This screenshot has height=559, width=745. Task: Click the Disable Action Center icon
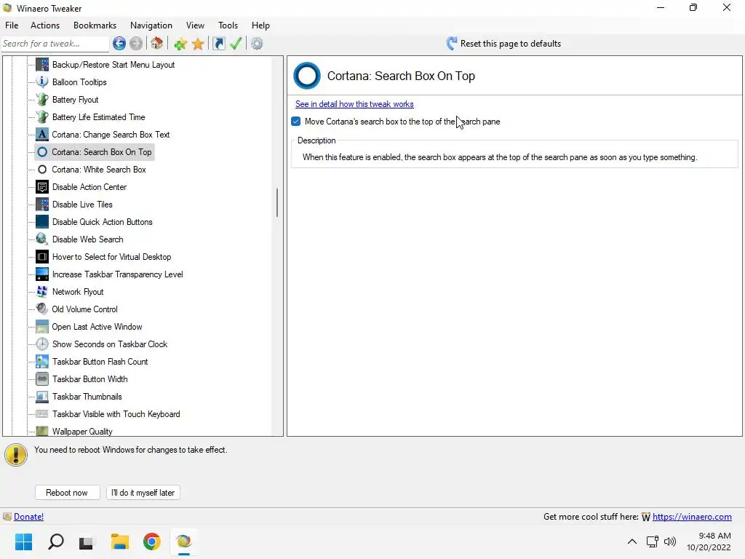tap(42, 187)
